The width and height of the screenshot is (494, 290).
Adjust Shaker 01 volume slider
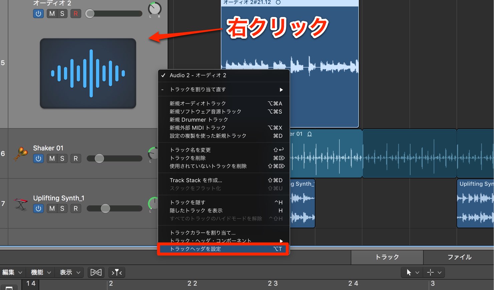[x=114, y=159]
